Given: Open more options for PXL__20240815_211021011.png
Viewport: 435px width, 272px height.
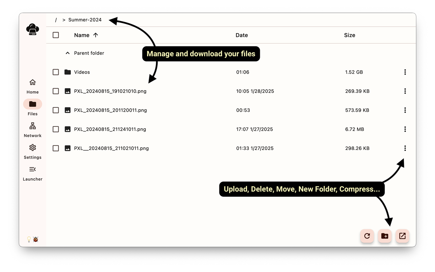Looking at the screenshot, I should click(x=405, y=148).
